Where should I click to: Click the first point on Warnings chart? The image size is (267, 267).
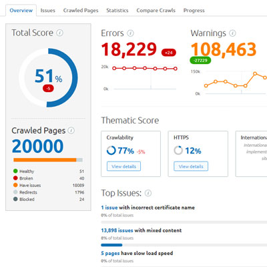tap(206, 85)
